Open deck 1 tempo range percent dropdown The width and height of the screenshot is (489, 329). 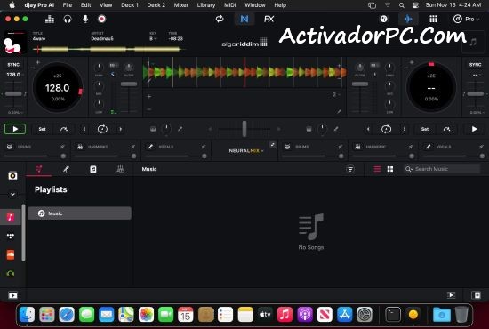coord(15,113)
